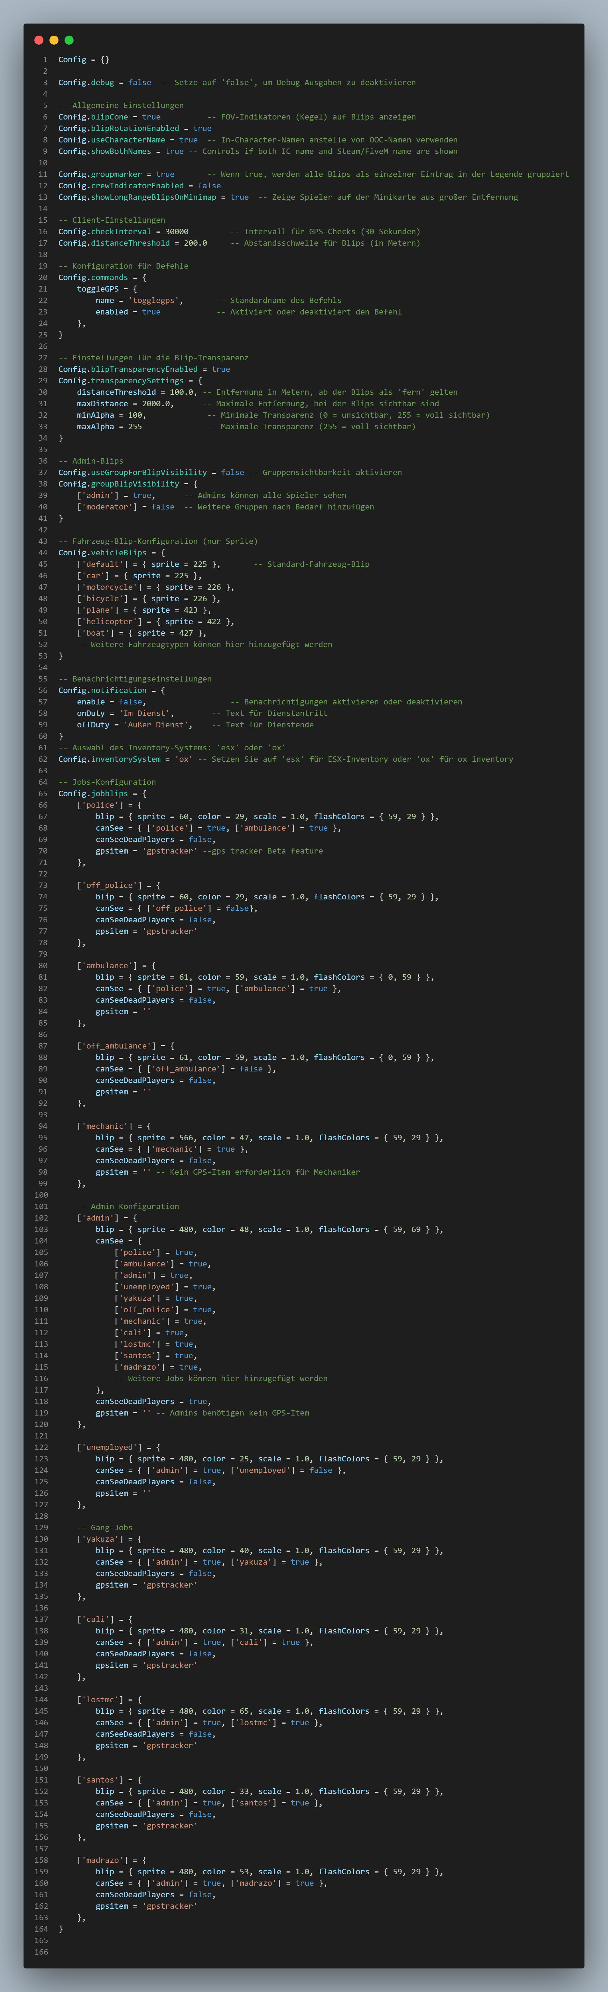Click on 'Config.notification'
Viewport: 608px width, 1992px height.
coord(103,691)
